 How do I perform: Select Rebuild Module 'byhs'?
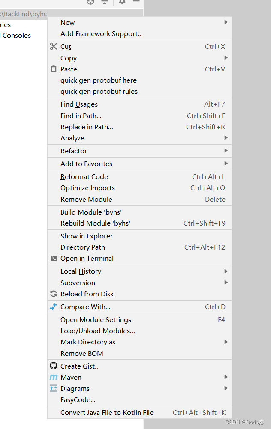139,223
